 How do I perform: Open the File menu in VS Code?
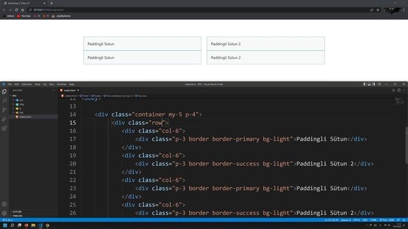coord(10,84)
